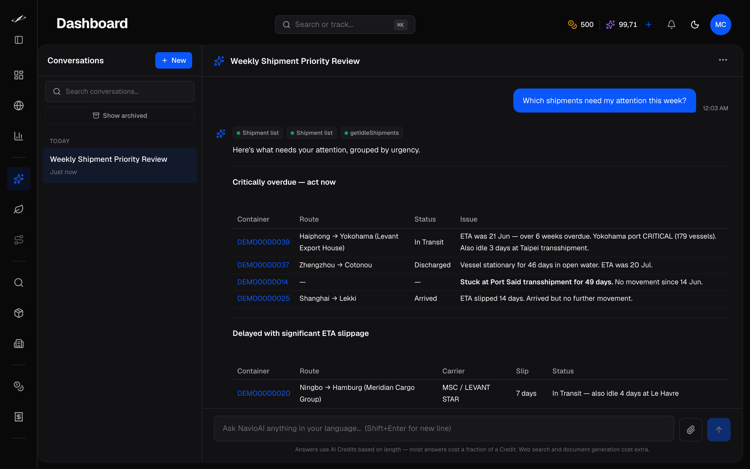Open the globe map icon in the sidebar
Image resolution: width=750 pixels, height=469 pixels.
pyautogui.click(x=18, y=106)
